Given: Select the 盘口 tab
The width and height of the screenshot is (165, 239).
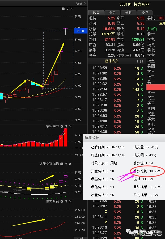Looking at the screenshot, I should pos(96,12).
